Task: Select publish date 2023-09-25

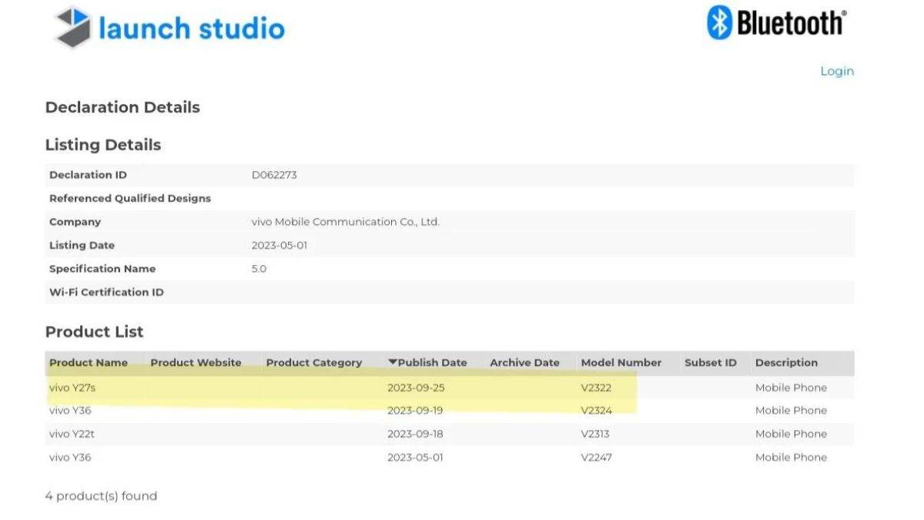Action: pos(416,387)
